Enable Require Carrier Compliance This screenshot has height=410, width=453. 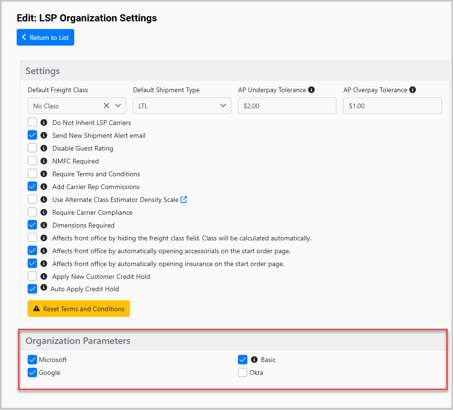pos(32,212)
